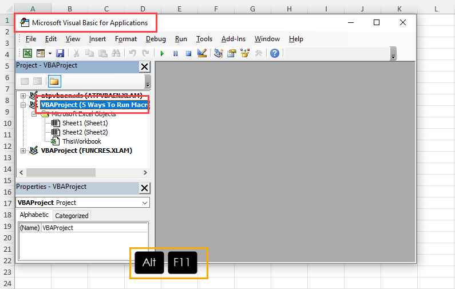Collapse VBAProject 5 Ways To Run node

(x=23, y=105)
